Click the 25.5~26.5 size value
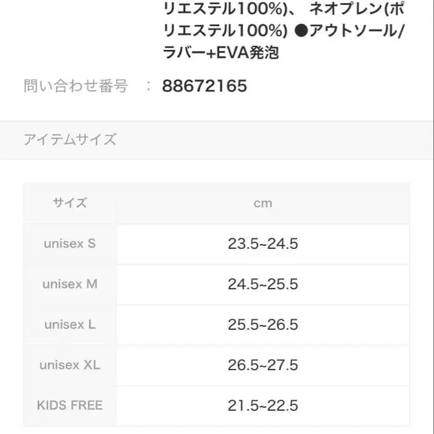 [263, 325]
